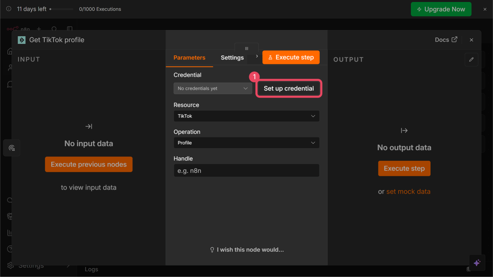
Task: Click the '0/1000 Executions' counter text
Action: (100, 9)
